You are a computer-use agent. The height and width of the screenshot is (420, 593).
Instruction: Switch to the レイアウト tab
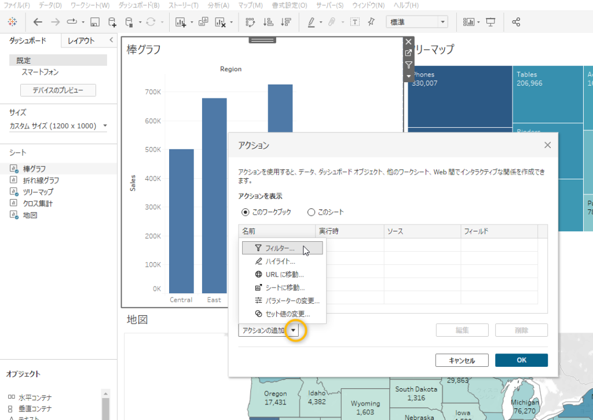(x=81, y=41)
